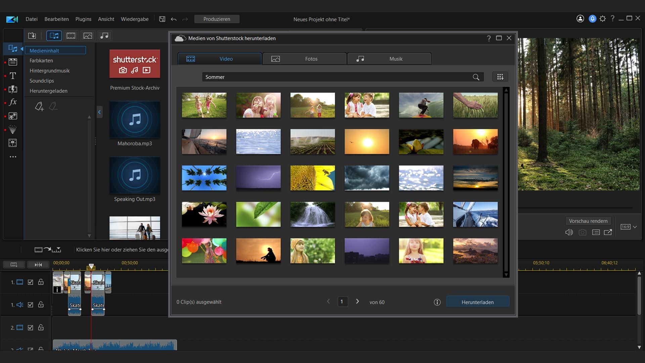Click the import media folder icon
The image size is (645, 363).
32,36
